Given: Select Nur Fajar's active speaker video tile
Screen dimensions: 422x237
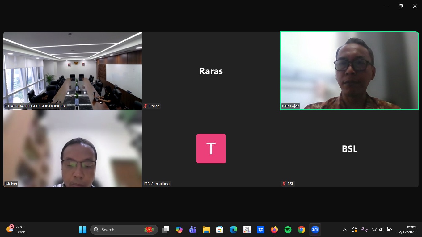Looking at the screenshot, I should click(x=349, y=71).
